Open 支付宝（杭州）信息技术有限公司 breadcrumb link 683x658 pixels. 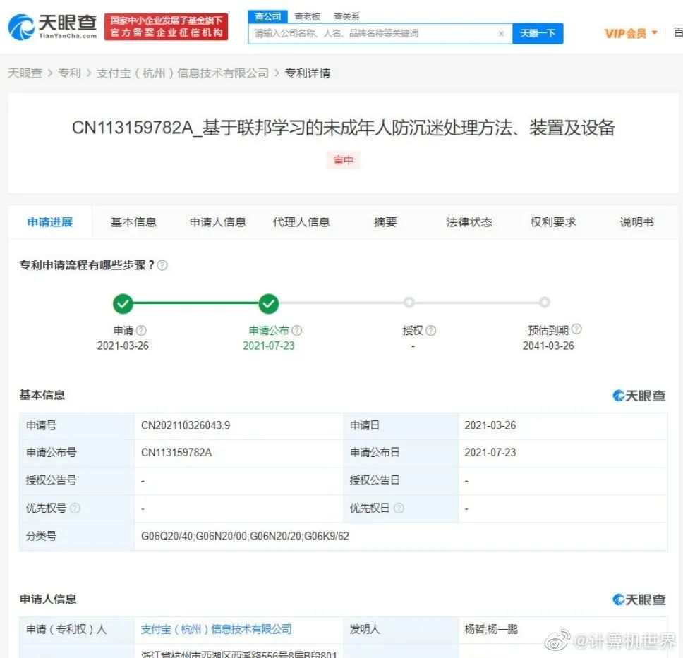pos(183,73)
